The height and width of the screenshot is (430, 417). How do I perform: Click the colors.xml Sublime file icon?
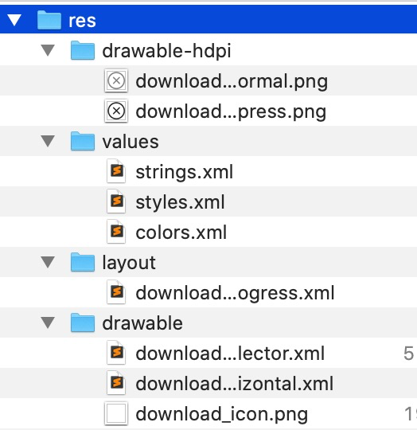pyautogui.click(x=116, y=232)
